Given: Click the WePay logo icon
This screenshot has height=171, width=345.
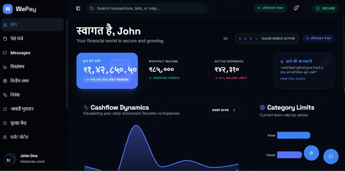Looking at the screenshot, I should pyautogui.click(x=8, y=9).
